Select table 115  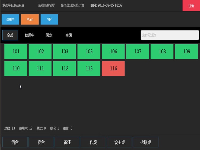tap(89, 69)
